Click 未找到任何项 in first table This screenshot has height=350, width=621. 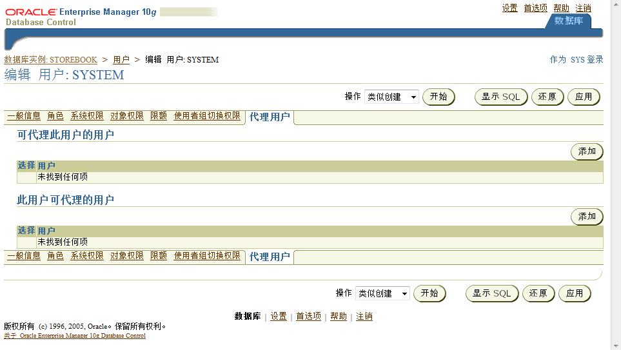(63, 177)
